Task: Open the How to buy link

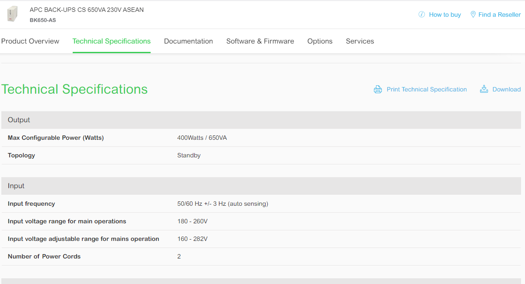Action: pyautogui.click(x=445, y=15)
